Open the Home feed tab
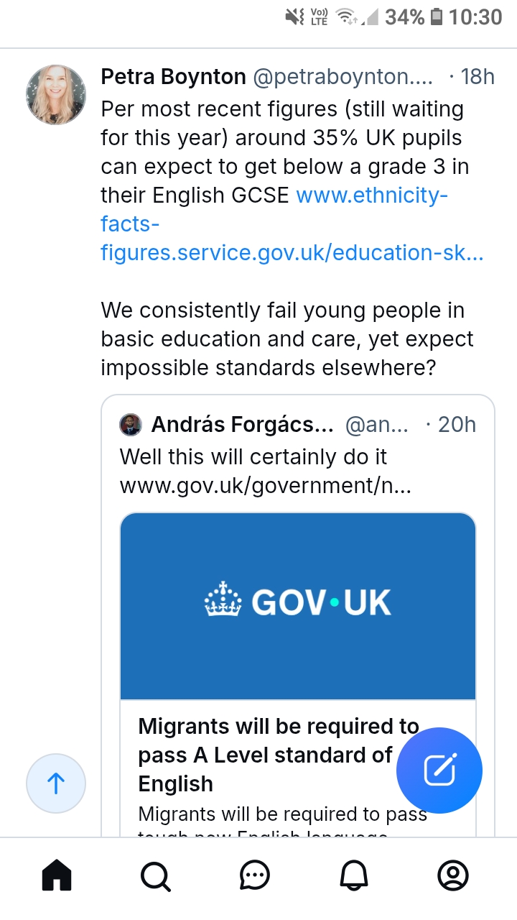 pyautogui.click(x=57, y=875)
